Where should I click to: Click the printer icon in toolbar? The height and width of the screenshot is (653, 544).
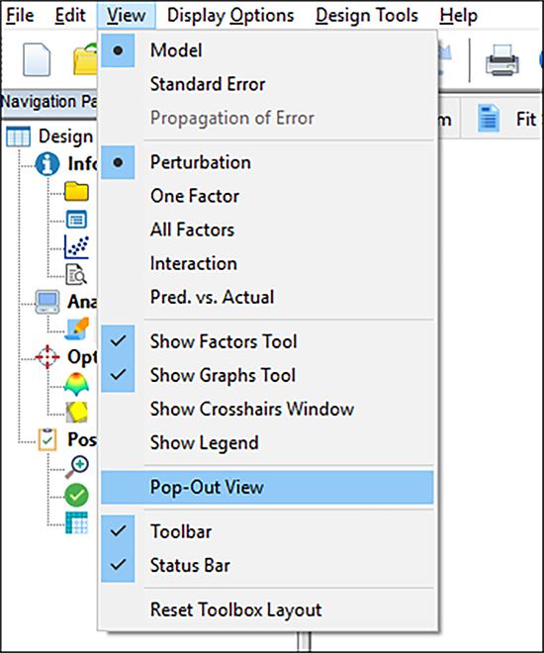tap(501, 60)
